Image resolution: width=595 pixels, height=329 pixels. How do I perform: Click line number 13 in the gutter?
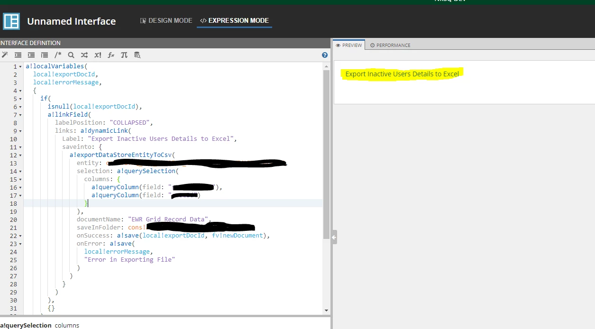[x=13, y=163]
